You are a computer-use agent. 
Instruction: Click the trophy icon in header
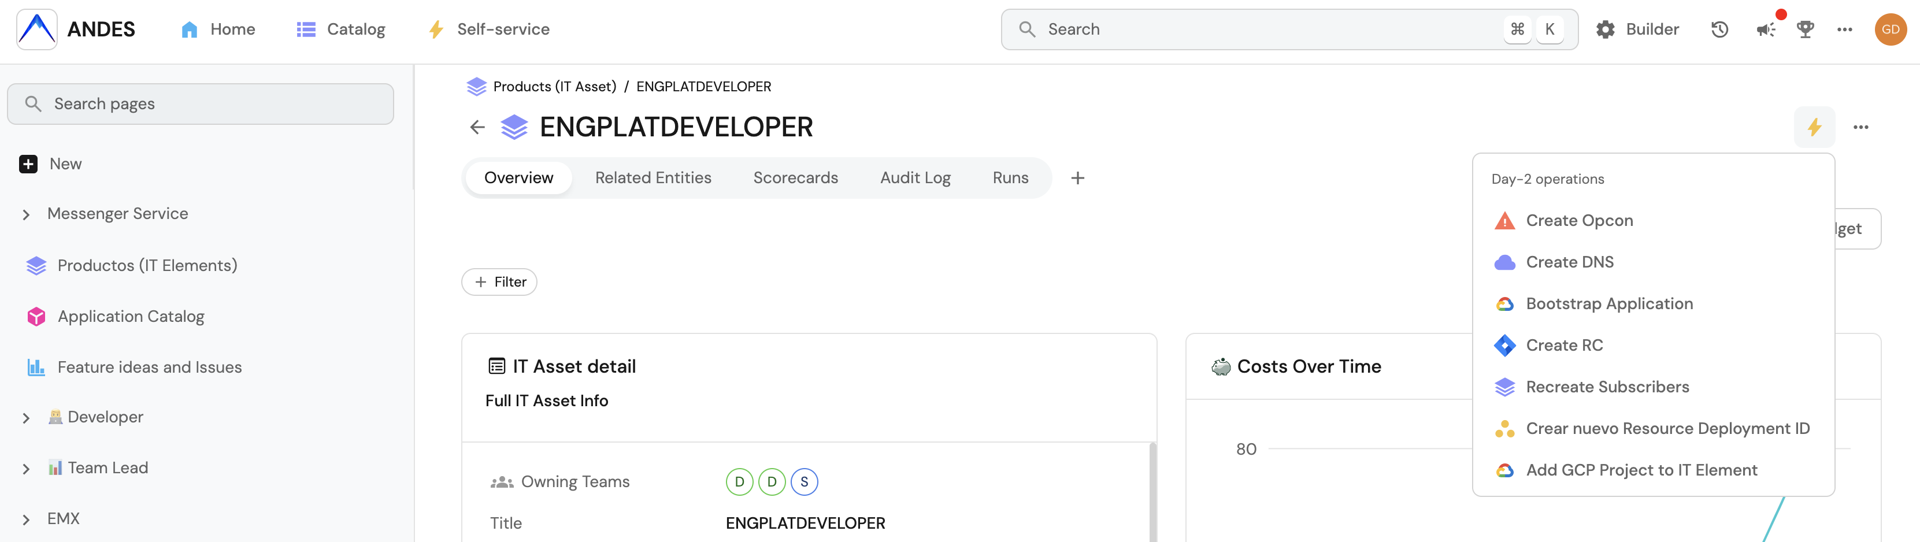(1804, 30)
